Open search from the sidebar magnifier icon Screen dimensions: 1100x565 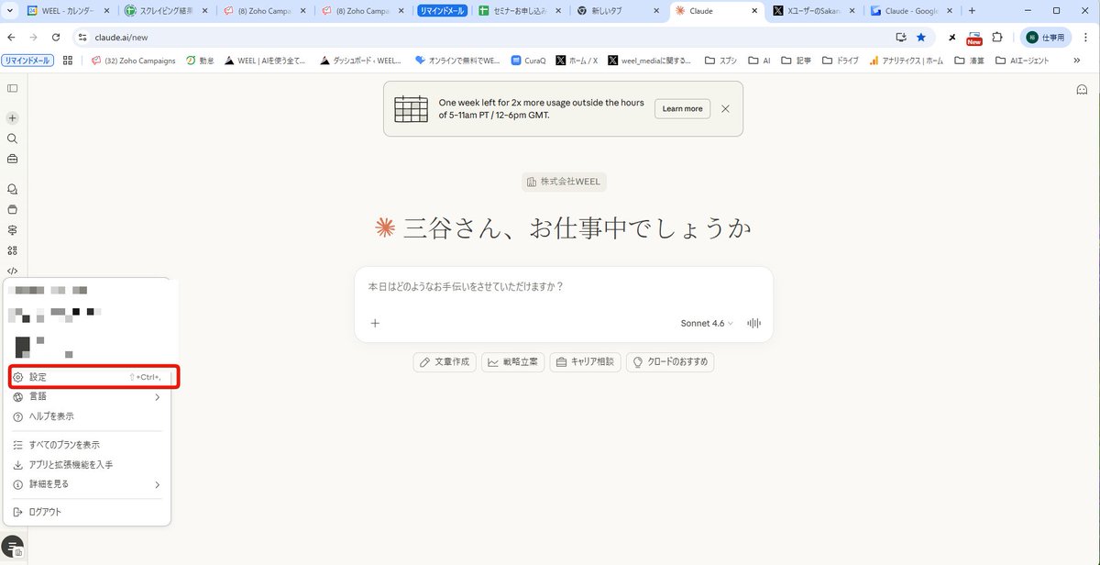(13, 138)
